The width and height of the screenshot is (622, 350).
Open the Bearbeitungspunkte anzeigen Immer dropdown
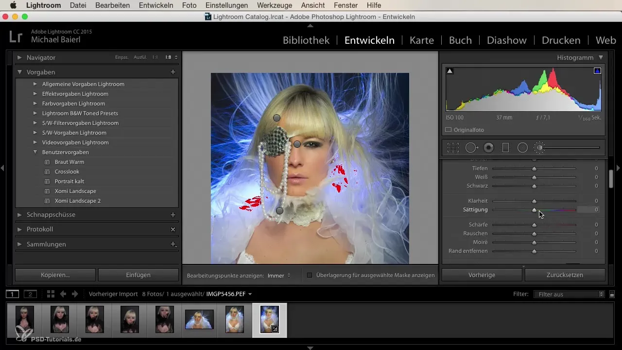279,276
